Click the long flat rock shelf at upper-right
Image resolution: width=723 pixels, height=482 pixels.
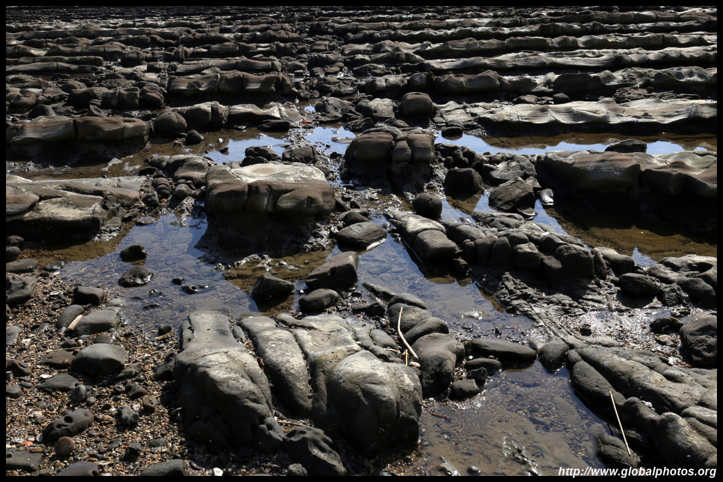[596, 113]
